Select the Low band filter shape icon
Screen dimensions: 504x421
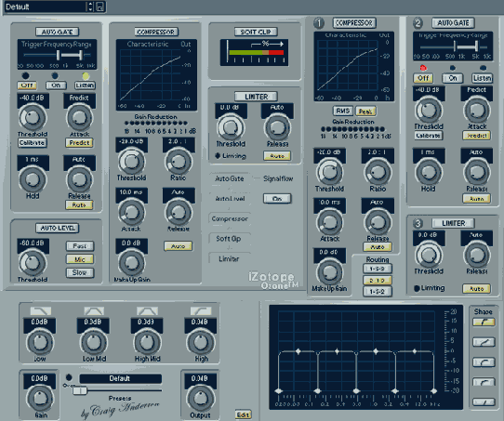point(41,310)
